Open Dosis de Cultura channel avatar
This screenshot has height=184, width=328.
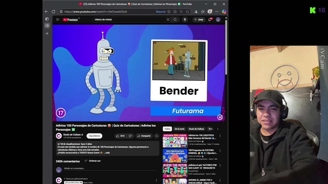coord(59,136)
